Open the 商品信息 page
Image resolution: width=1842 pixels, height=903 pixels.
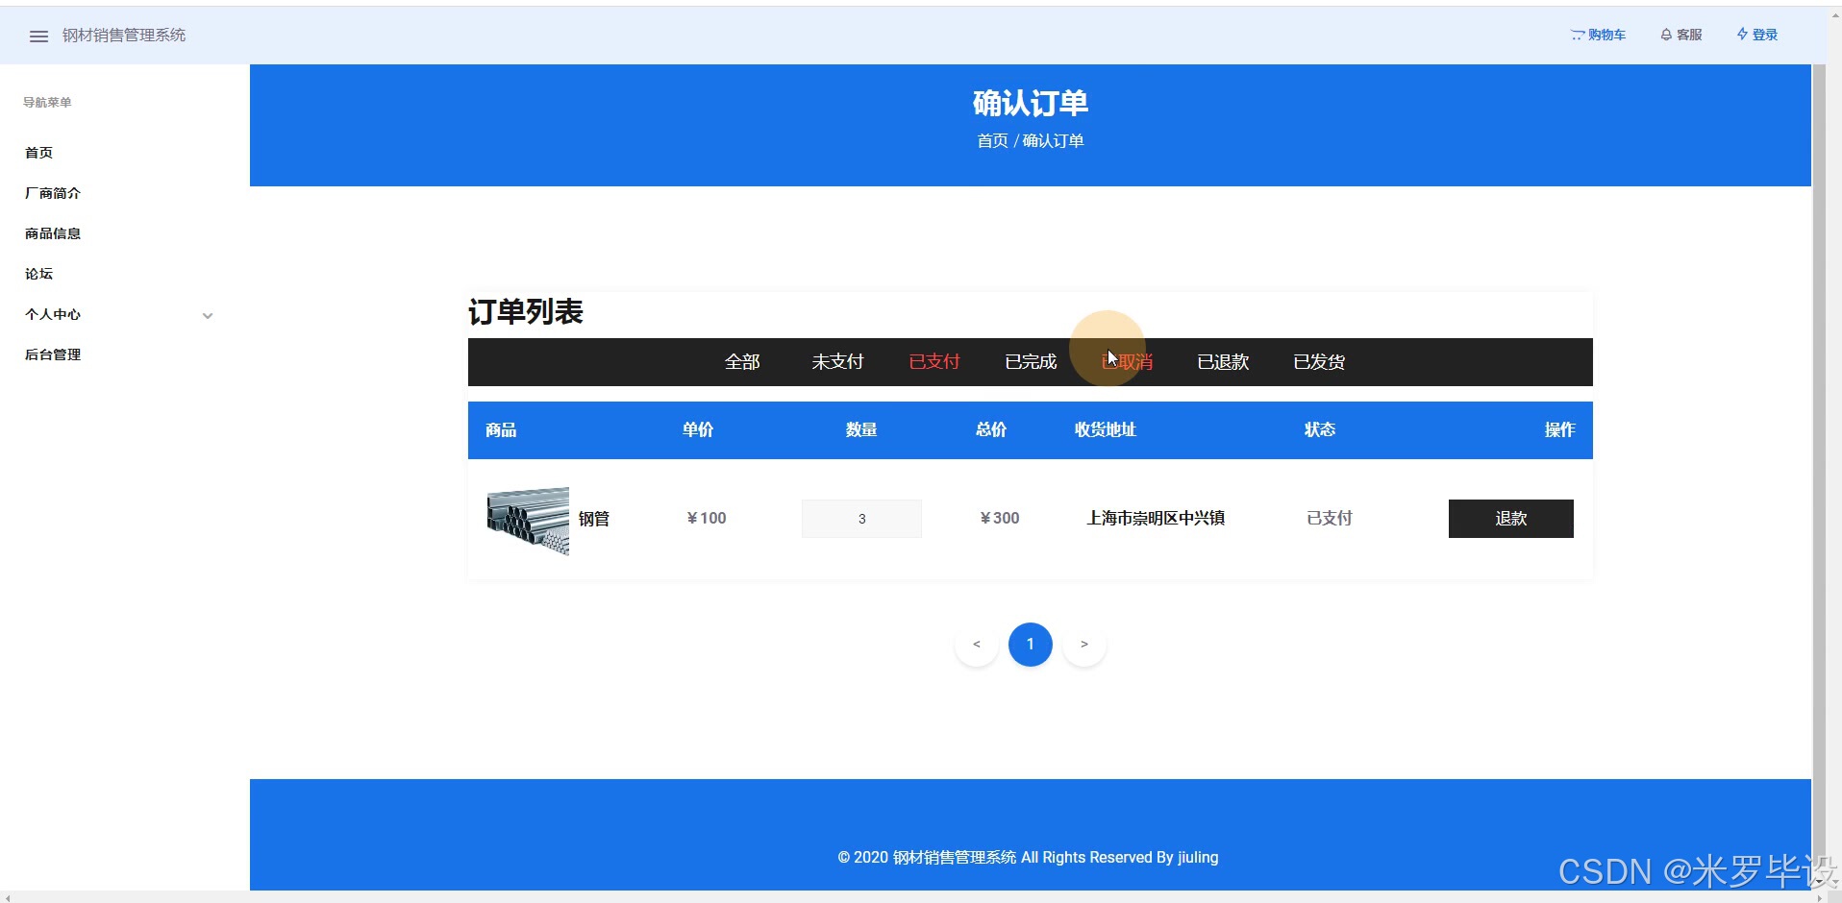click(x=52, y=233)
